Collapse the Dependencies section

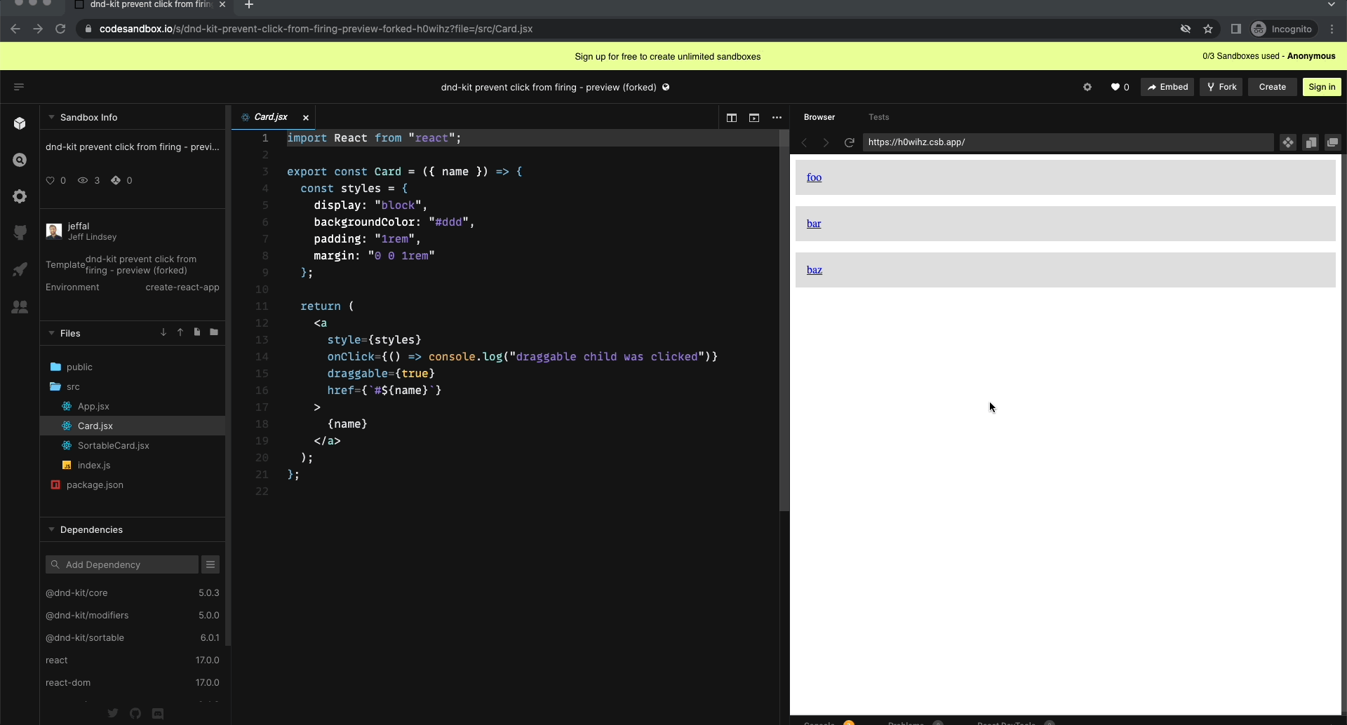(51, 529)
